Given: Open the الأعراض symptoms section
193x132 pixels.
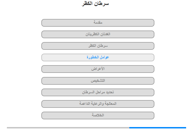Looking at the screenshot, I should pyautogui.click(x=98, y=69).
